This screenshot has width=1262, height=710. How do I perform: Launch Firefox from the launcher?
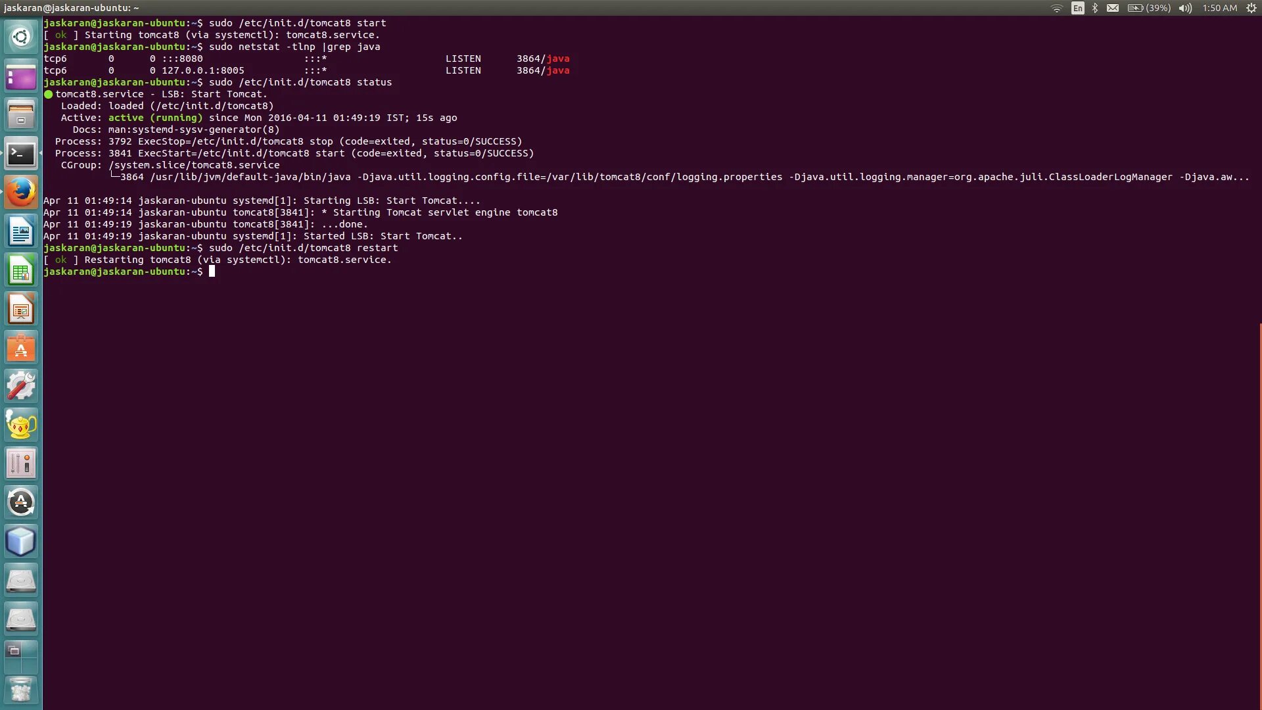[x=21, y=193]
